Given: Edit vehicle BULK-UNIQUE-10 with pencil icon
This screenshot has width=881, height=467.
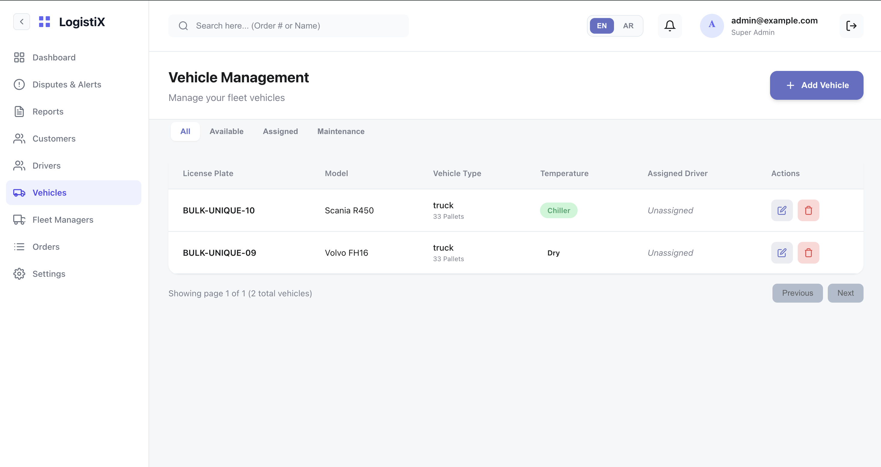Looking at the screenshot, I should coord(782,210).
